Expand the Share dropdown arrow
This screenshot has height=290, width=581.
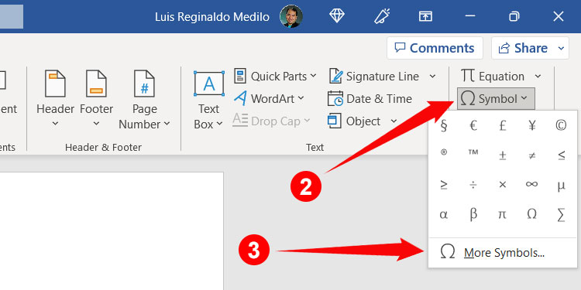tap(561, 49)
